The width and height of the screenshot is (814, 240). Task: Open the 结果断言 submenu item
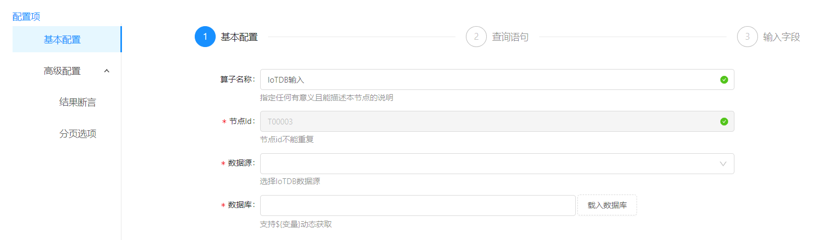pos(77,102)
